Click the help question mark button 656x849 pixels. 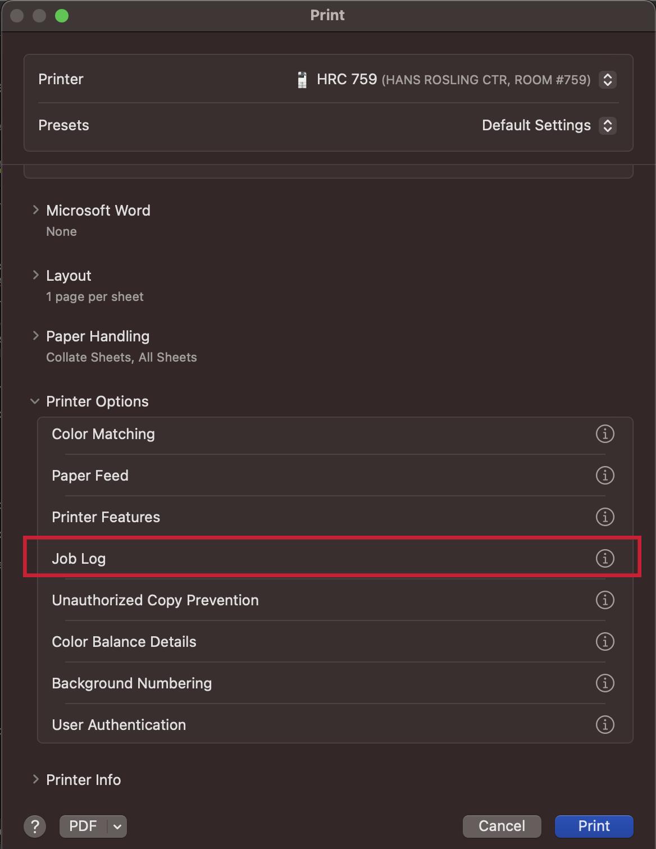click(x=35, y=826)
